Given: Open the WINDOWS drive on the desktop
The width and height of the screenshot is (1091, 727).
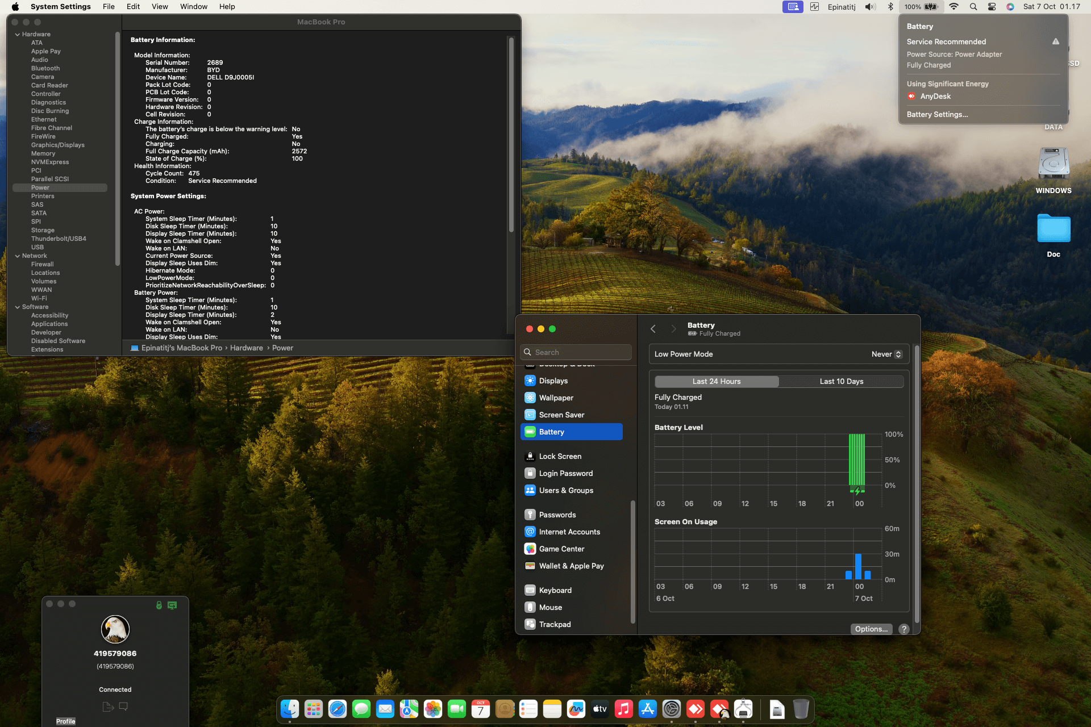Looking at the screenshot, I should pyautogui.click(x=1053, y=165).
